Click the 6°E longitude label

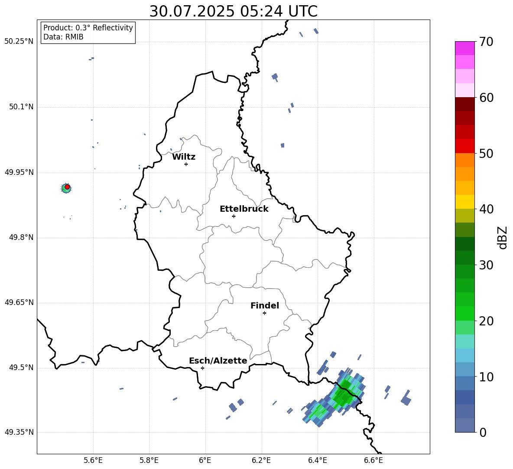tap(205, 460)
